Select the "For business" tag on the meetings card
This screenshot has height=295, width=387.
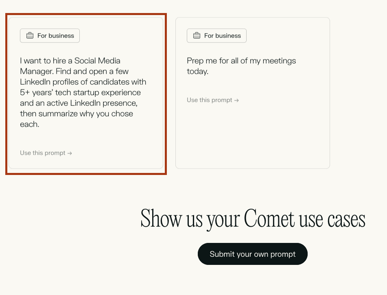pos(216,36)
